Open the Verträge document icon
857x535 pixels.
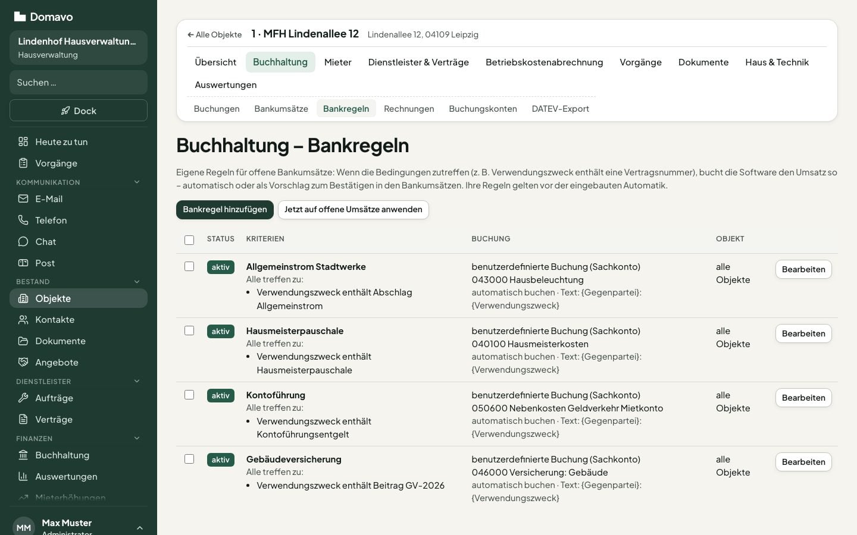23,420
